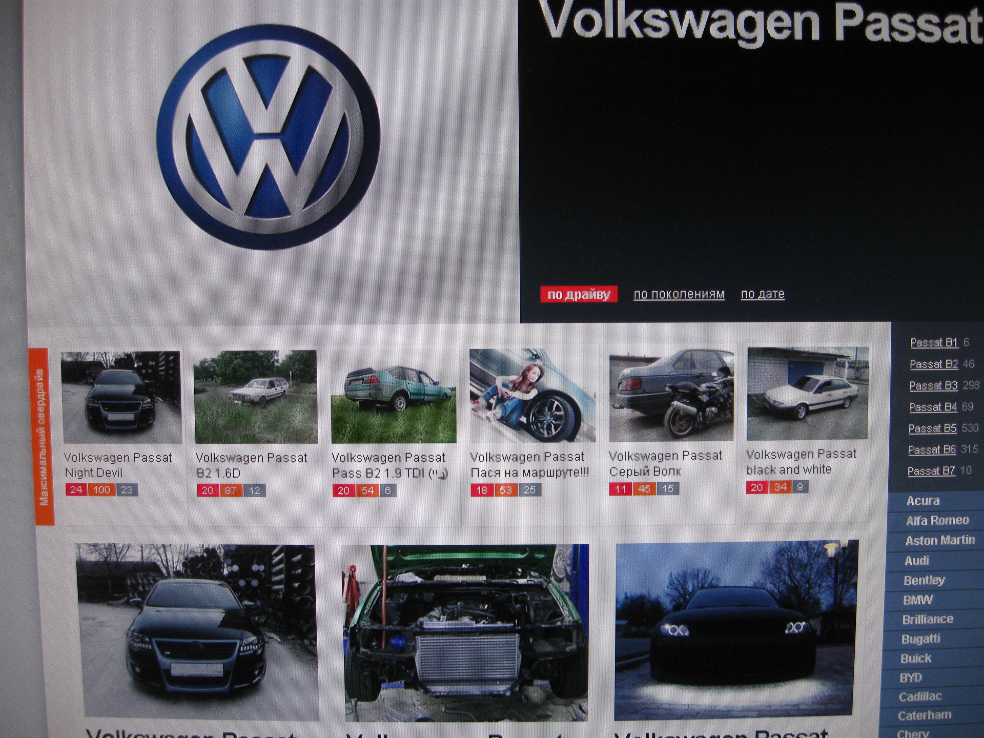984x738 pixels.
Task: Choose Bentley in the brand list
Action: coord(924,581)
